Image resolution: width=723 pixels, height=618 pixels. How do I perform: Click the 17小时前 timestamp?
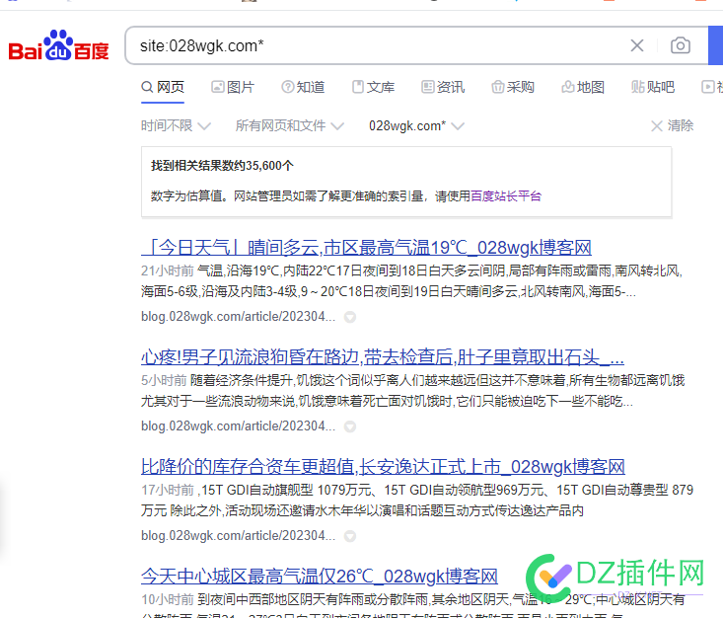coord(168,490)
